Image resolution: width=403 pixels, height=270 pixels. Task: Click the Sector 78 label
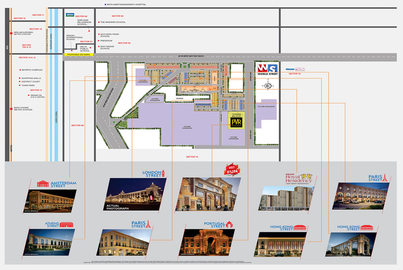click(295, 74)
